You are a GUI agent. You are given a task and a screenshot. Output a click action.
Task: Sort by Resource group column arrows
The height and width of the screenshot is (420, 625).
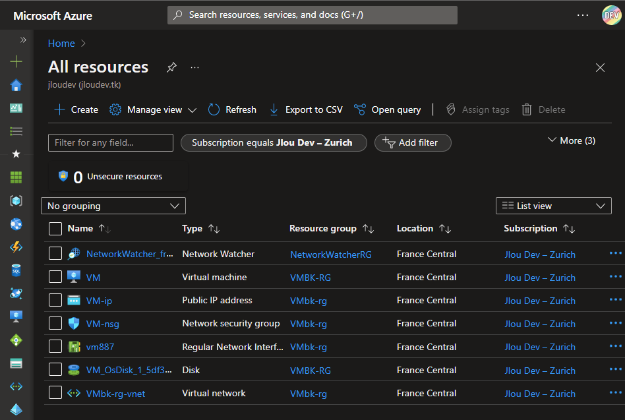[368, 229]
